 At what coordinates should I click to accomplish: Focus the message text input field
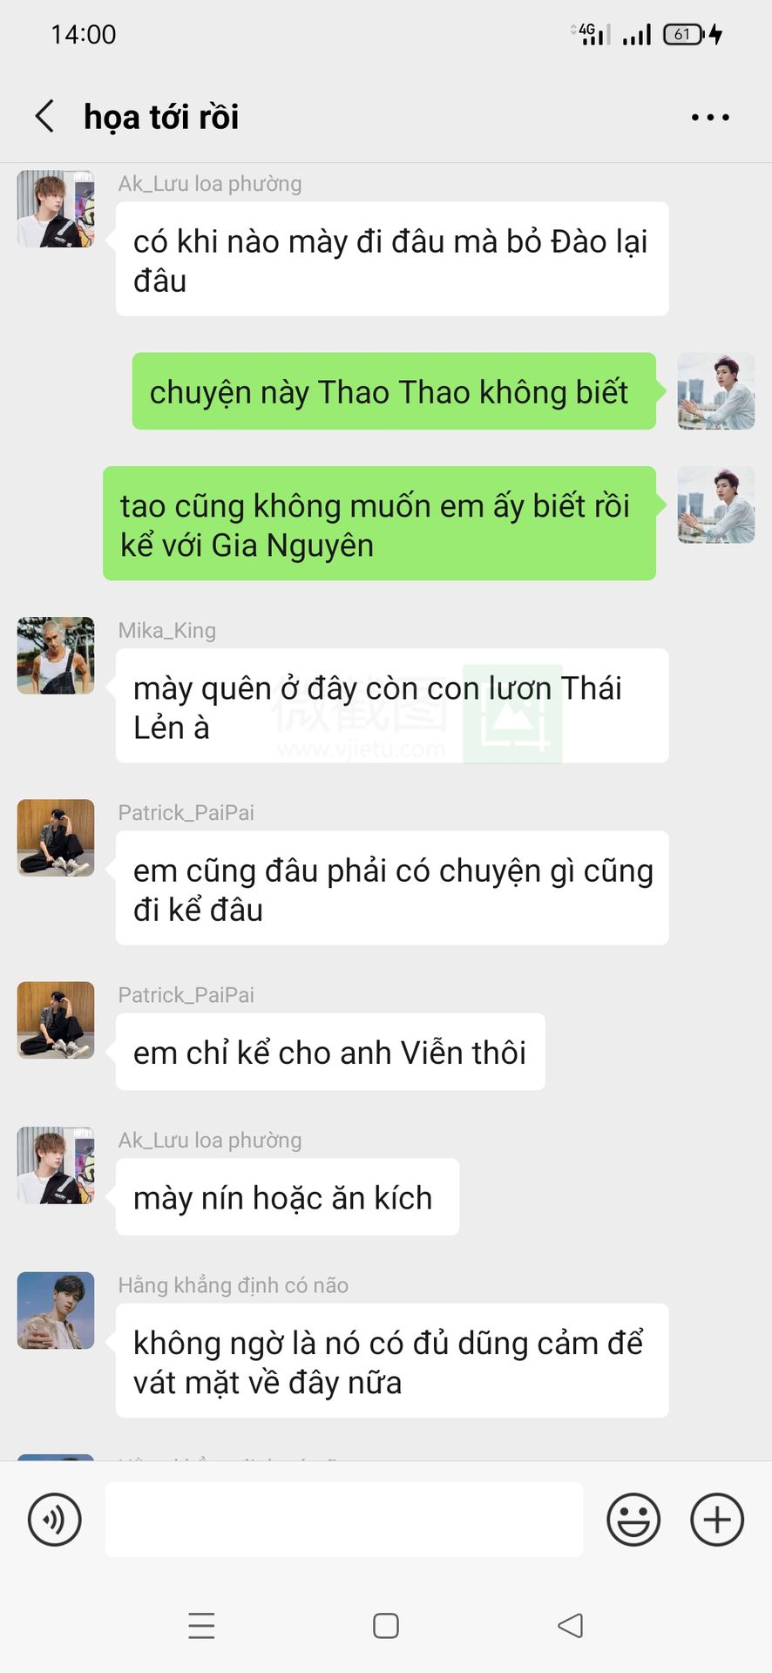(344, 1520)
